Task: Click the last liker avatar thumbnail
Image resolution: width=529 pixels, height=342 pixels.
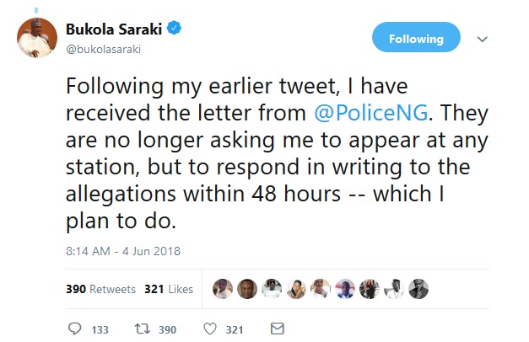Action: tap(419, 288)
